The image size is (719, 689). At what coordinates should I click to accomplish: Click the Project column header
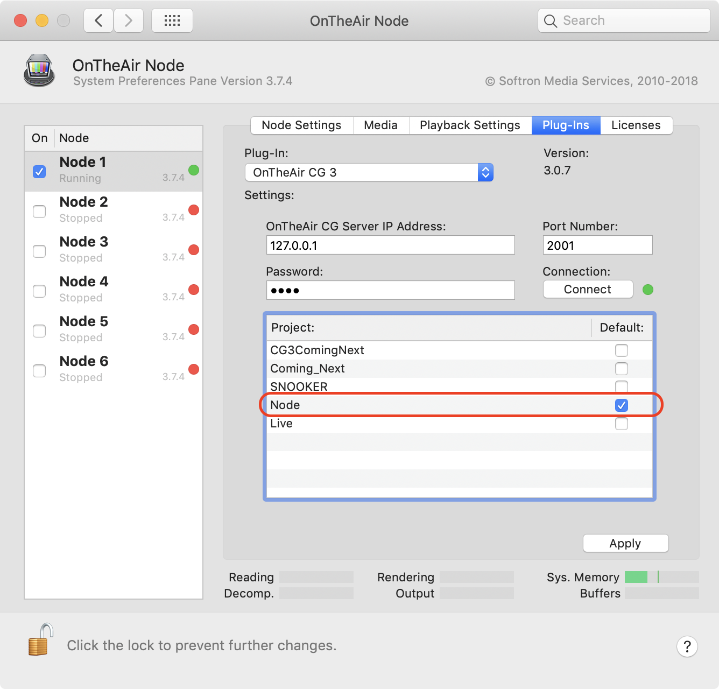coord(429,327)
